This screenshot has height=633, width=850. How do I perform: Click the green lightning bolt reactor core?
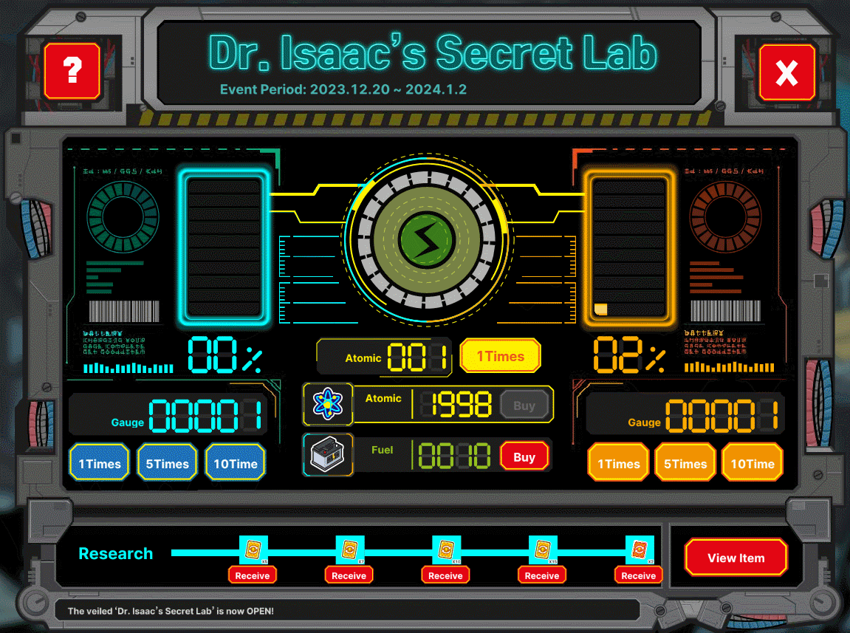pyautogui.click(x=427, y=240)
